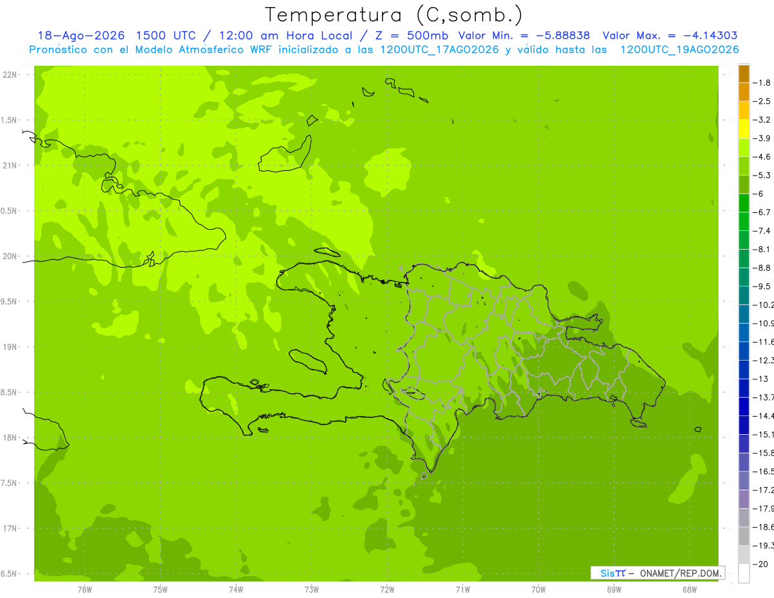The height and width of the screenshot is (598, 774).
Task: Click the "-13" colorbar label
Action: (x=761, y=379)
